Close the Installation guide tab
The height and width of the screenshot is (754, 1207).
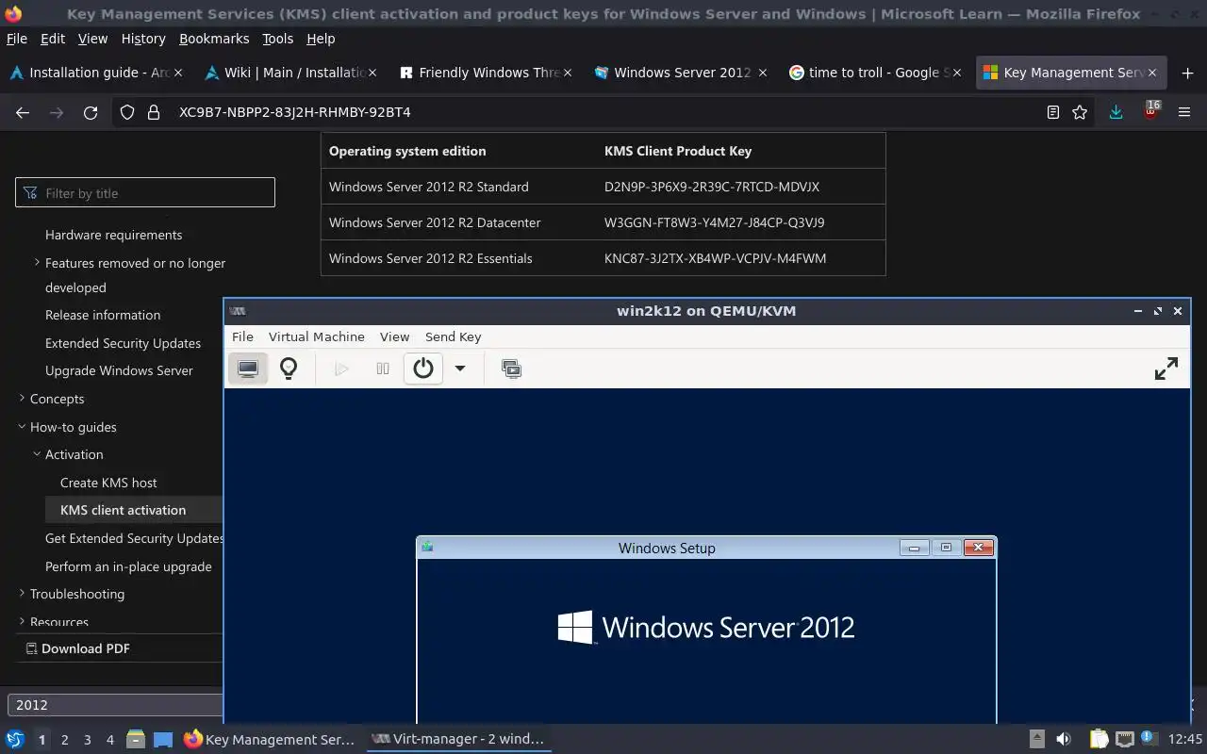[178, 73]
